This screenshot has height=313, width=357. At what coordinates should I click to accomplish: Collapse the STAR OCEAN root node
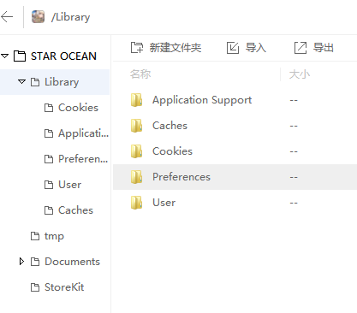click(5, 56)
